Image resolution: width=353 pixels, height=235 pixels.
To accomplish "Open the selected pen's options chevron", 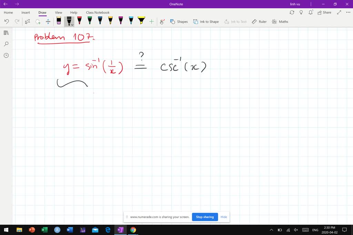I will tap(71, 25).
